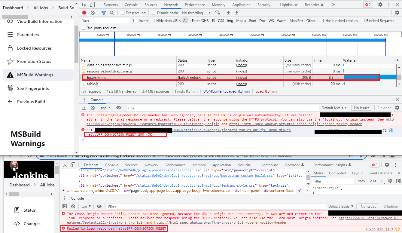The image size is (402, 233).
Task: Click the red error count badge in top DevTools
Action: 368,5
